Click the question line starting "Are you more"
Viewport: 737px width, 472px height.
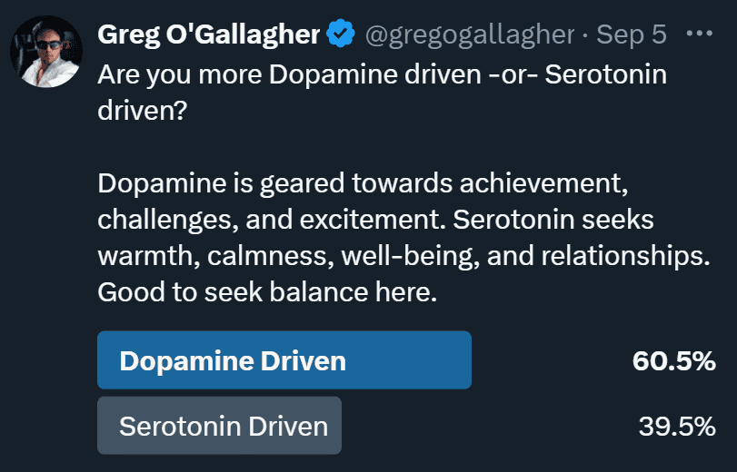click(x=382, y=75)
